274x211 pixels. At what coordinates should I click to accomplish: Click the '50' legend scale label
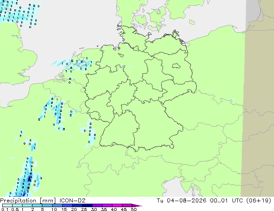click(134, 209)
